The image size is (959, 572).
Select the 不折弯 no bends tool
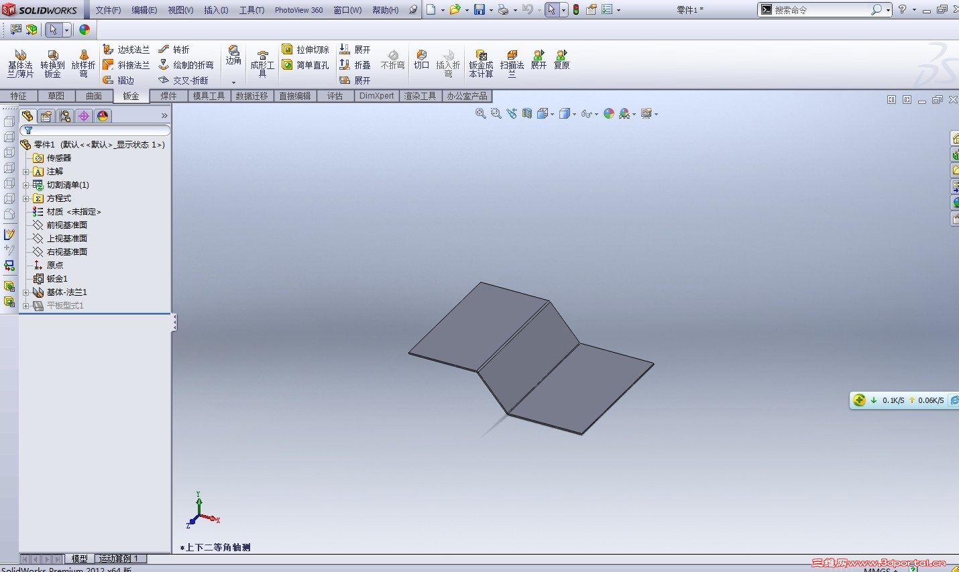point(392,60)
